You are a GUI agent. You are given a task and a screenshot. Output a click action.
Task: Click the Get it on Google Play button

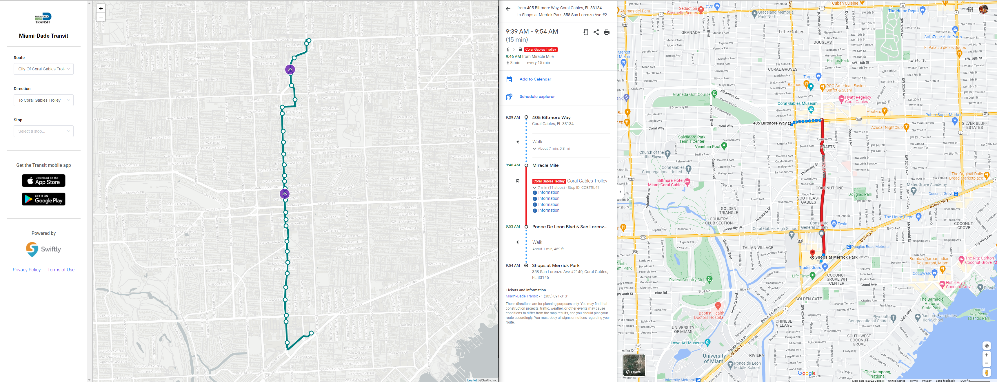pyautogui.click(x=43, y=199)
